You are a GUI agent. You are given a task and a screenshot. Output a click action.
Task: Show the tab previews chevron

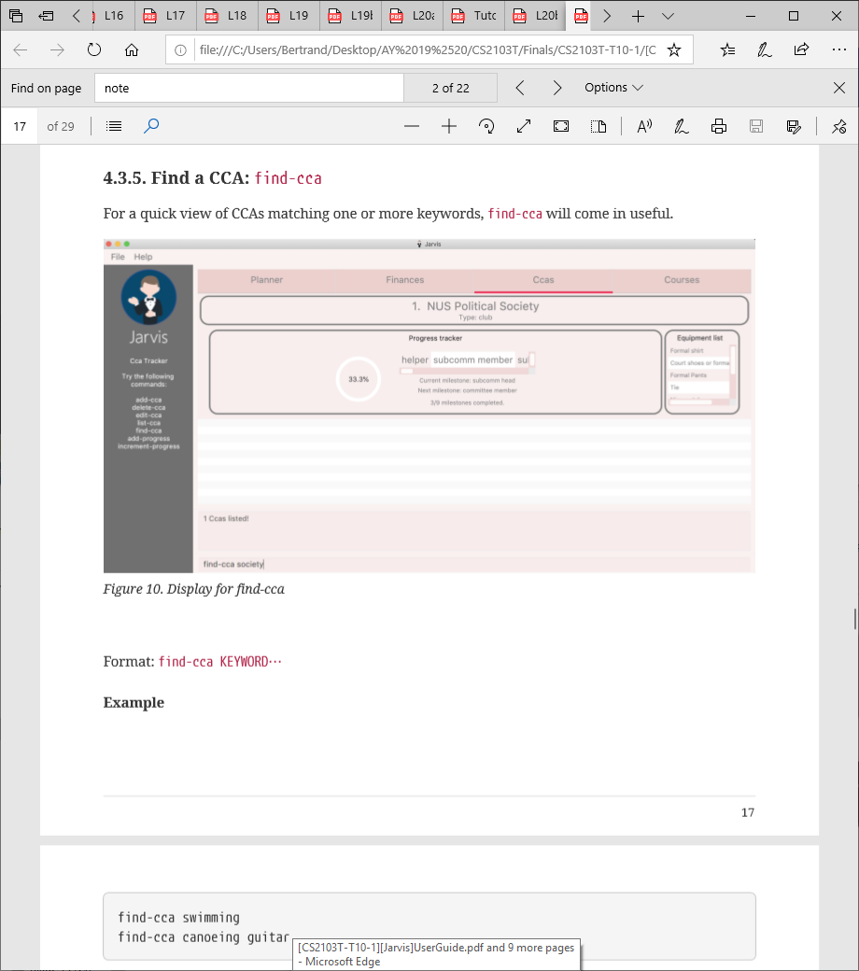tap(668, 16)
